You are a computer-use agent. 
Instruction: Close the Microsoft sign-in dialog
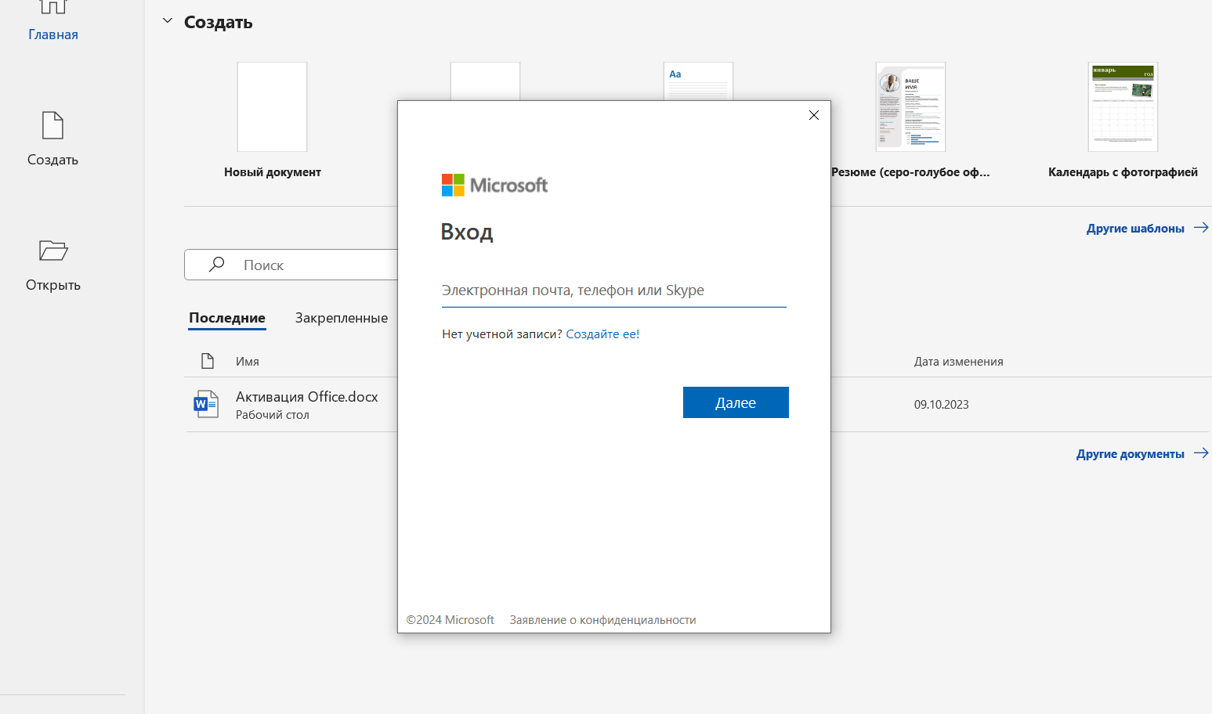click(x=814, y=115)
